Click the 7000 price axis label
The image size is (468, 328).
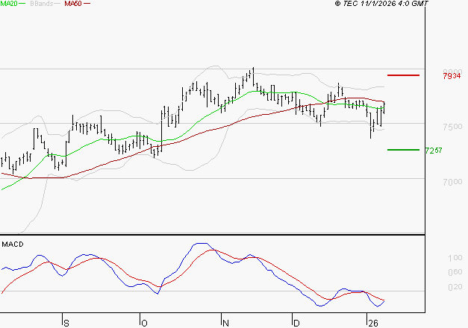pyautogui.click(x=452, y=182)
